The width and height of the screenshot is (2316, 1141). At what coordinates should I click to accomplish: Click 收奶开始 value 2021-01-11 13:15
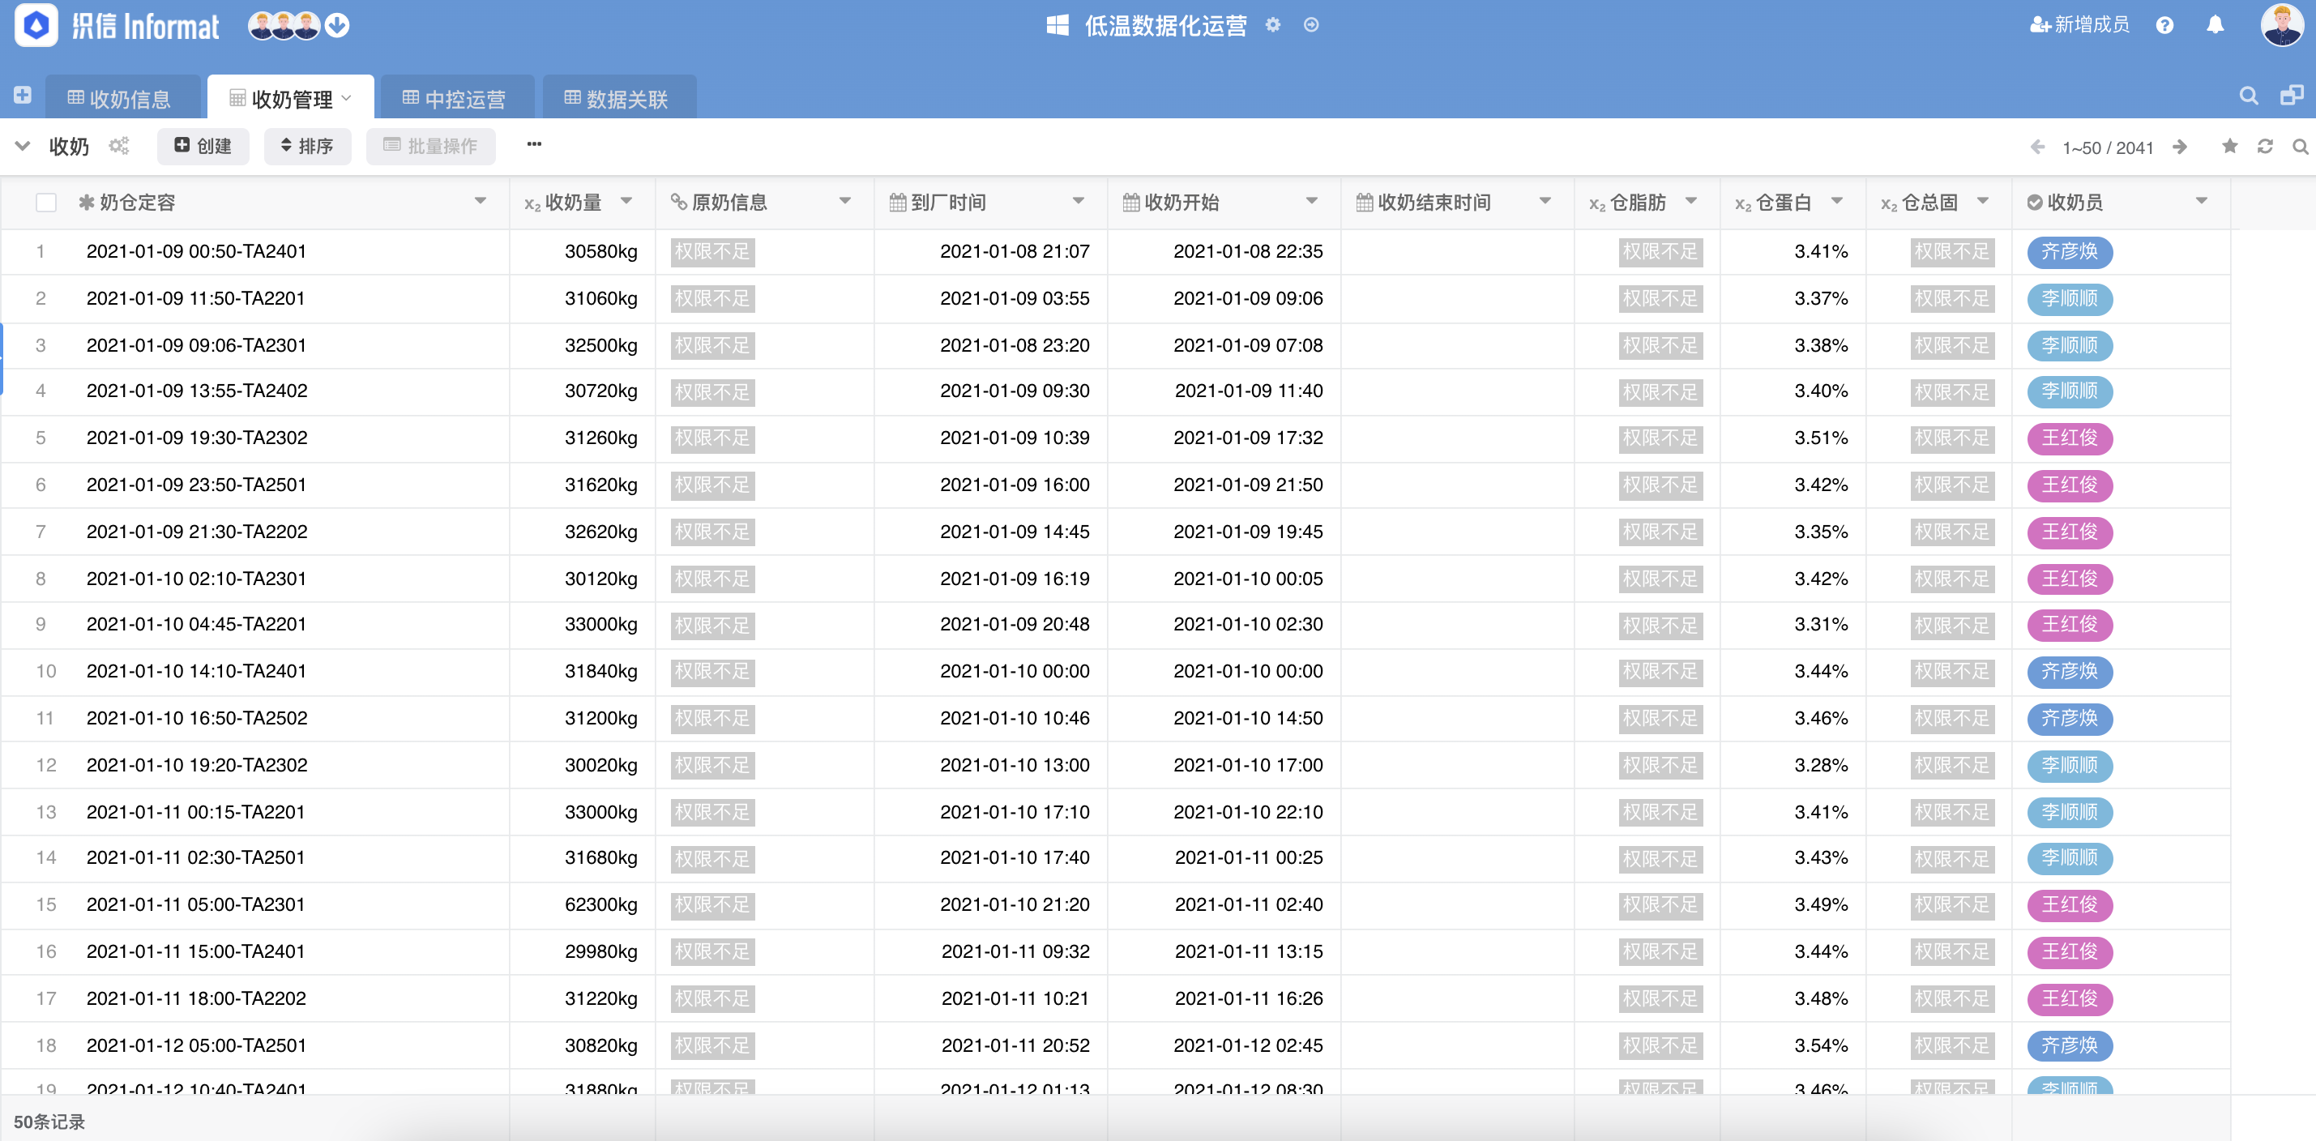pyautogui.click(x=1249, y=951)
